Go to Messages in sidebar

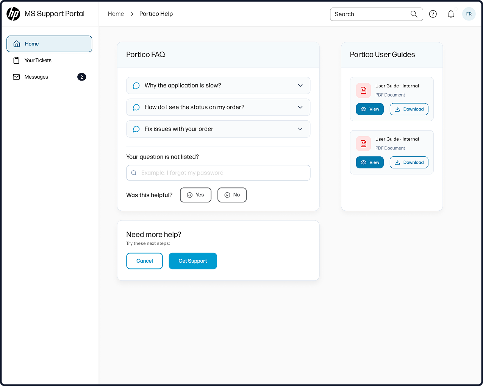coord(36,77)
